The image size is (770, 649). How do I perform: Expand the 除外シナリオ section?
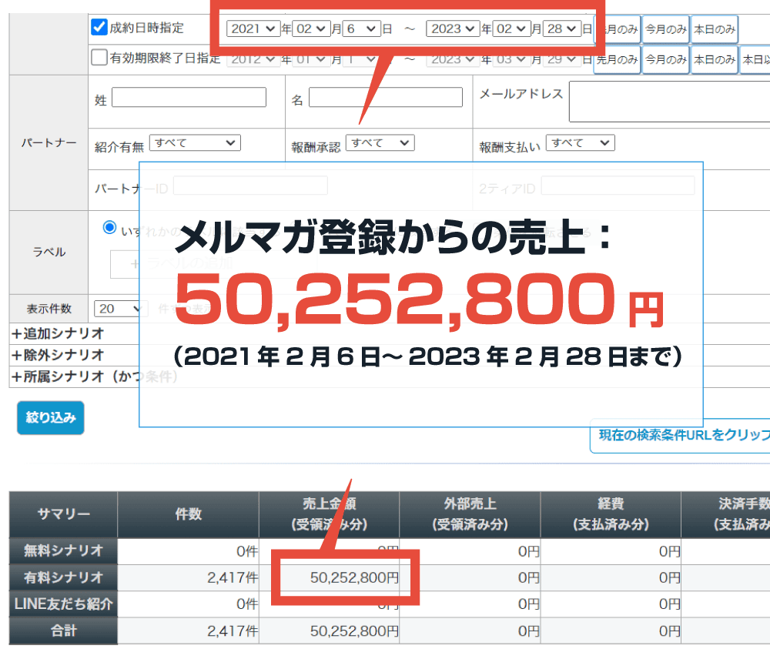(58, 356)
